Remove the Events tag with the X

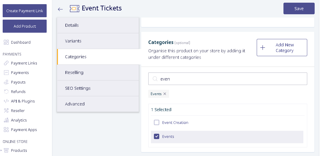(x=165, y=94)
